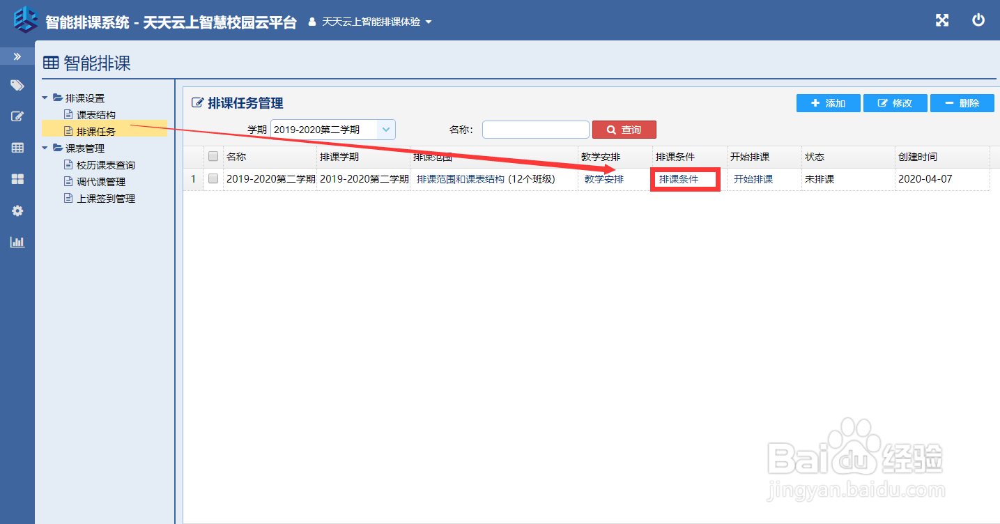The height and width of the screenshot is (524, 1000).
Task: Check the header select-all checkbox
Action: click(x=213, y=156)
